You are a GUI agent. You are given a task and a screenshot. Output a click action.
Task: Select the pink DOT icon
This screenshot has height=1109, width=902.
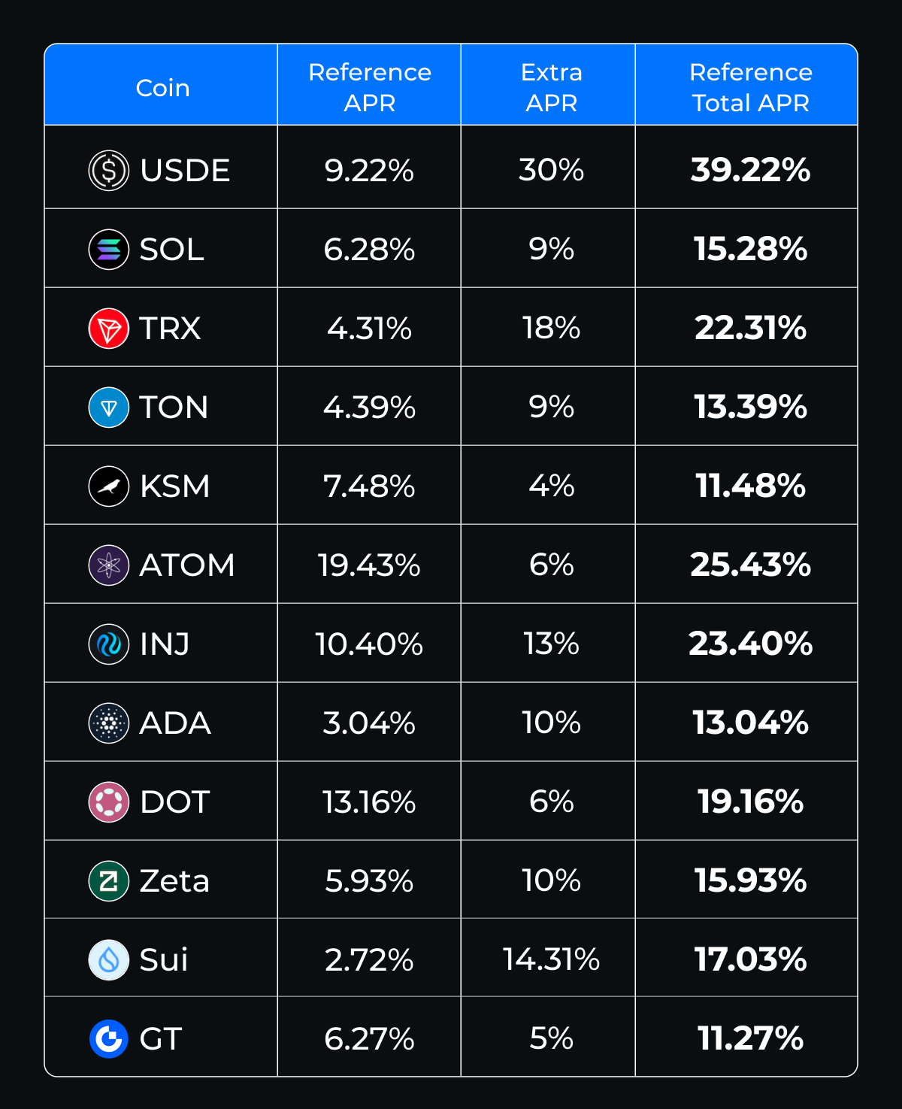[109, 802]
